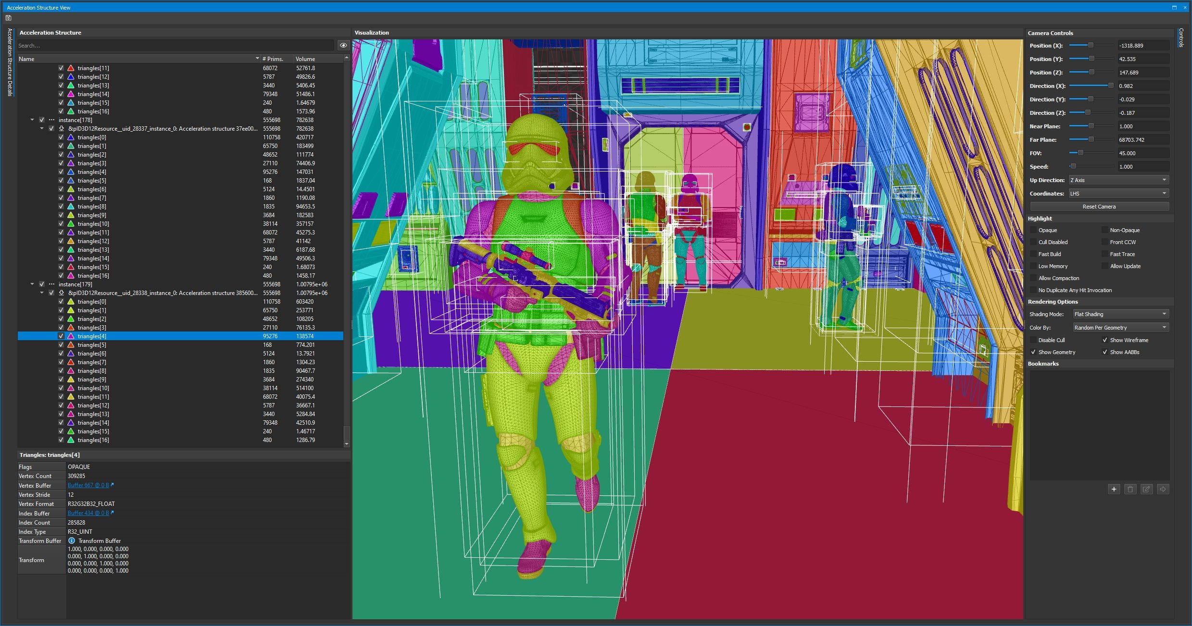The width and height of the screenshot is (1192, 626).
Task: Open the Controls side tab
Action: [1180, 37]
